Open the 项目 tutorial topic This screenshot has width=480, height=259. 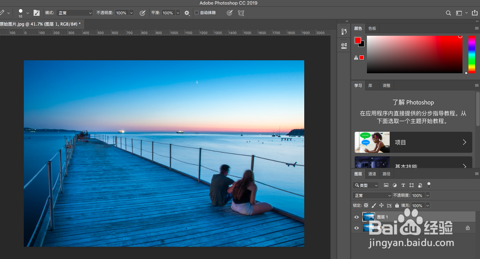pyautogui.click(x=413, y=142)
